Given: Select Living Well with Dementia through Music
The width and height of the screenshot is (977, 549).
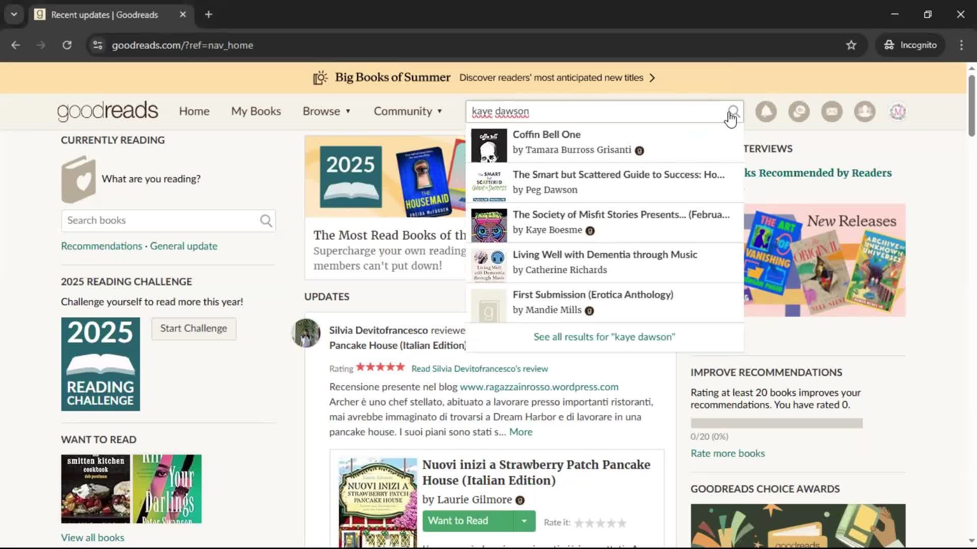Looking at the screenshot, I should [x=605, y=263].
